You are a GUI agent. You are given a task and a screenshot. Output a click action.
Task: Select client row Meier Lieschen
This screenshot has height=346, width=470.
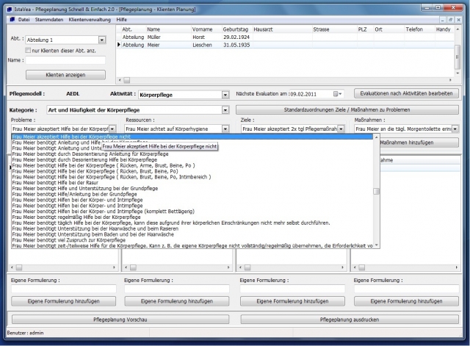(x=285, y=45)
